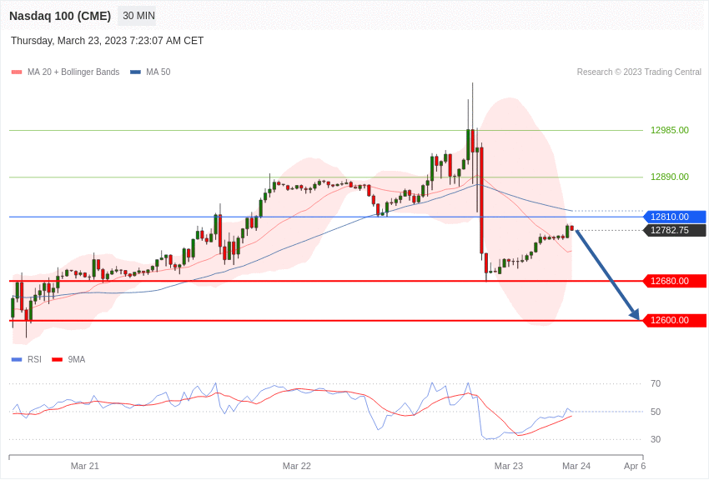Click the Nasdaq 100 (CME) title
Screen dimensions: 709x480
[60, 16]
